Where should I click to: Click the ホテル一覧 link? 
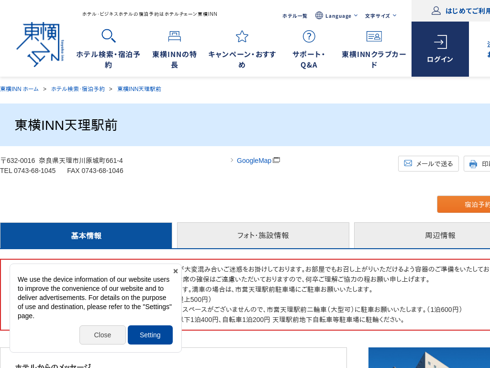coord(295,16)
